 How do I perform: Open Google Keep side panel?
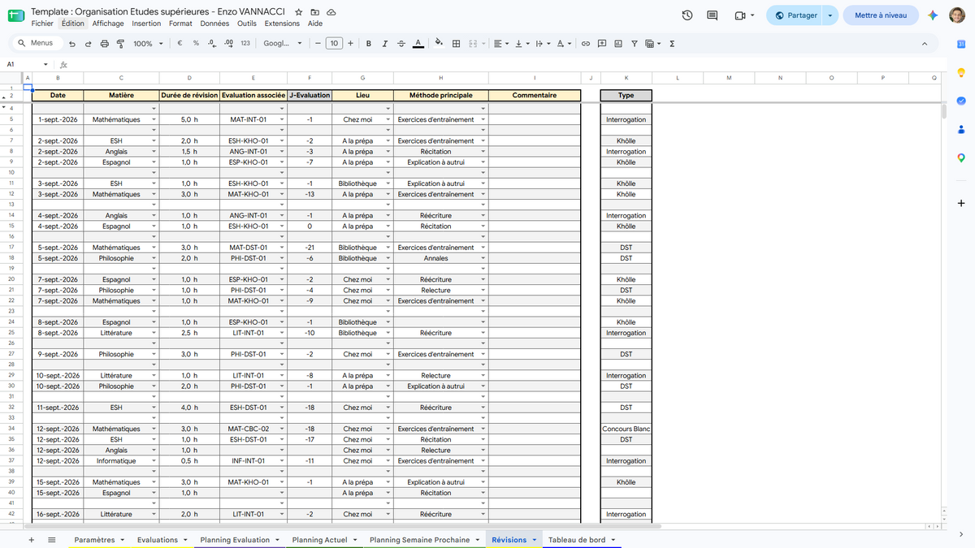coord(961,73)
